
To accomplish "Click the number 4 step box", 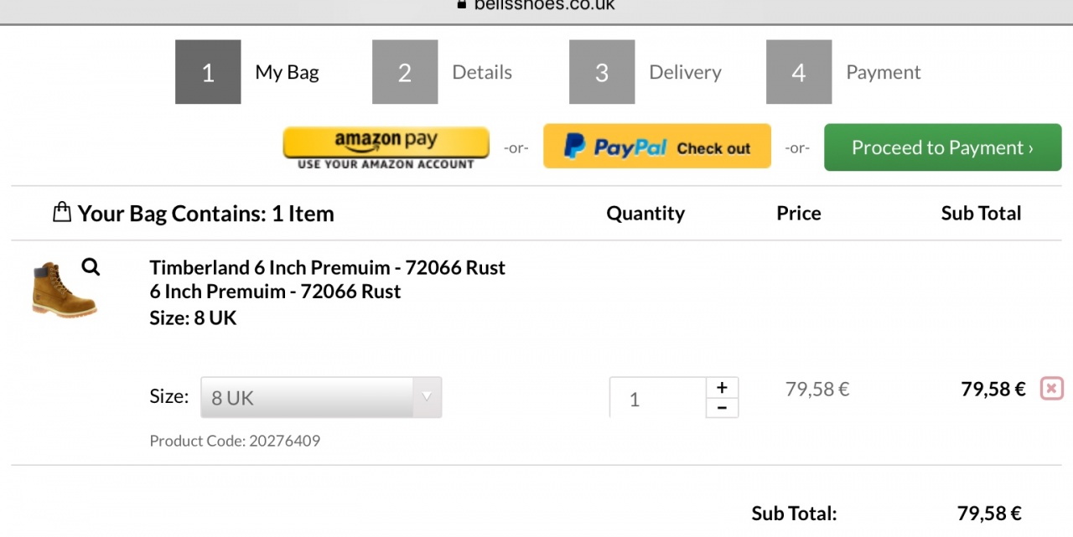I will 798,72.
